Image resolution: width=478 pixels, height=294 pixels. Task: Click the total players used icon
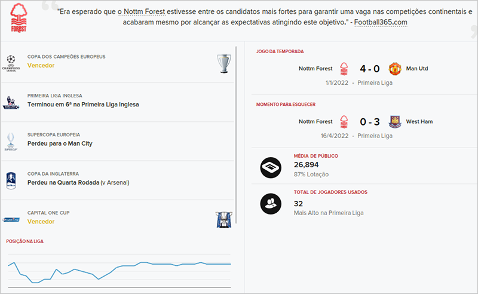coord(271,204)
